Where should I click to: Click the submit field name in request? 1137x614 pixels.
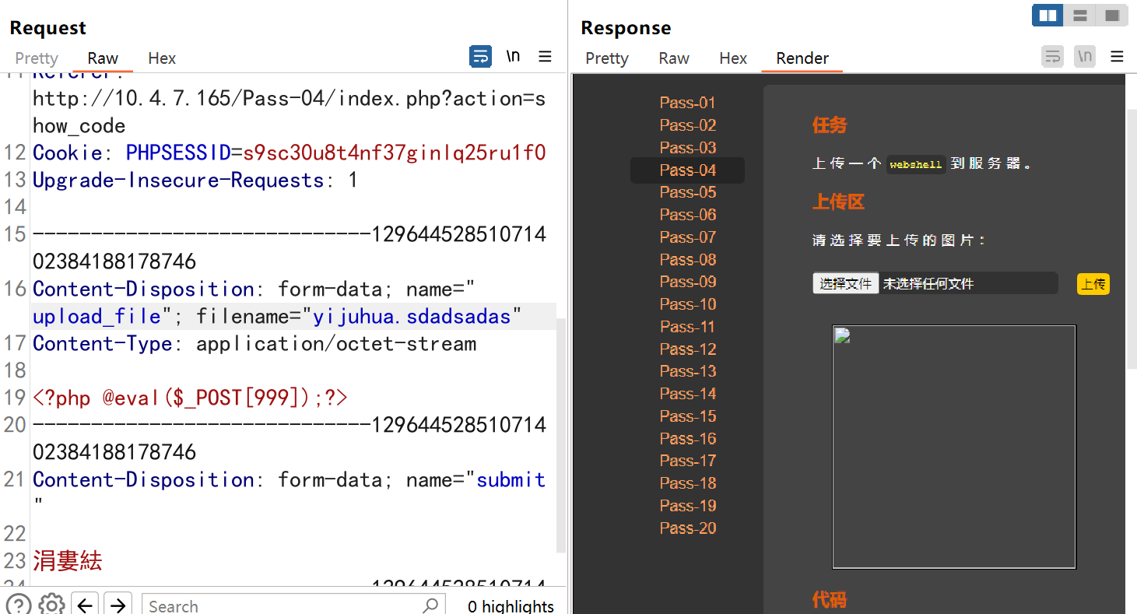coord(511,480)
